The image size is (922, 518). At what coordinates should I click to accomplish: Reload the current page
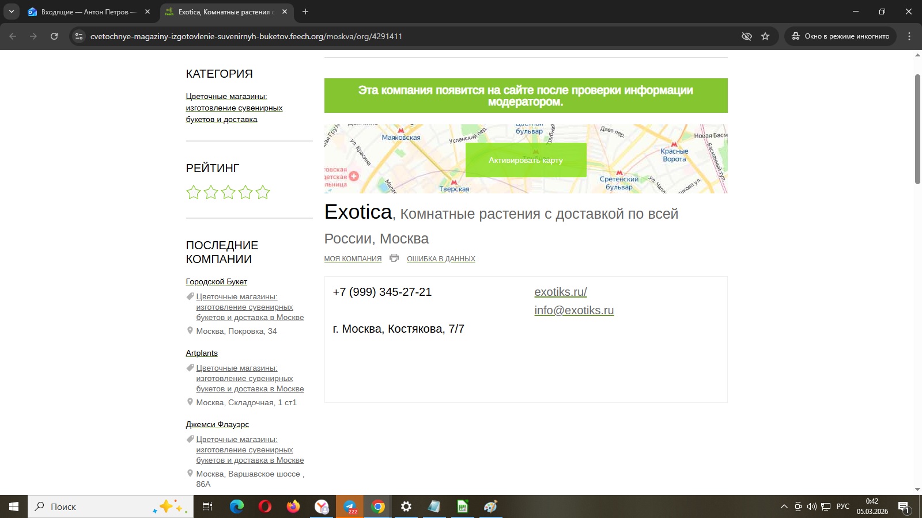point(54,36)
